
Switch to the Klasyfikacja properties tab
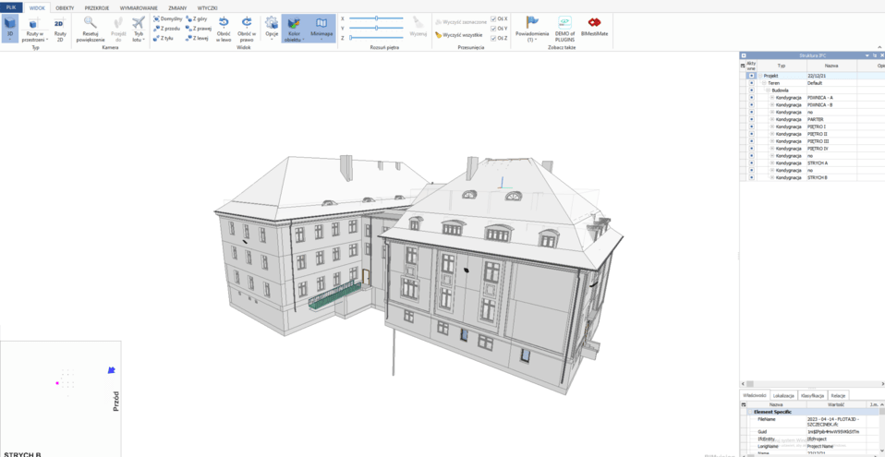click(x=812, y=395)
